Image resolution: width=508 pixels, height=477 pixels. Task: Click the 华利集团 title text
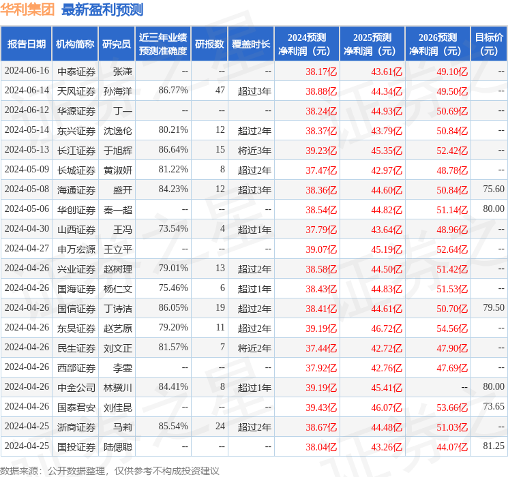27,10
